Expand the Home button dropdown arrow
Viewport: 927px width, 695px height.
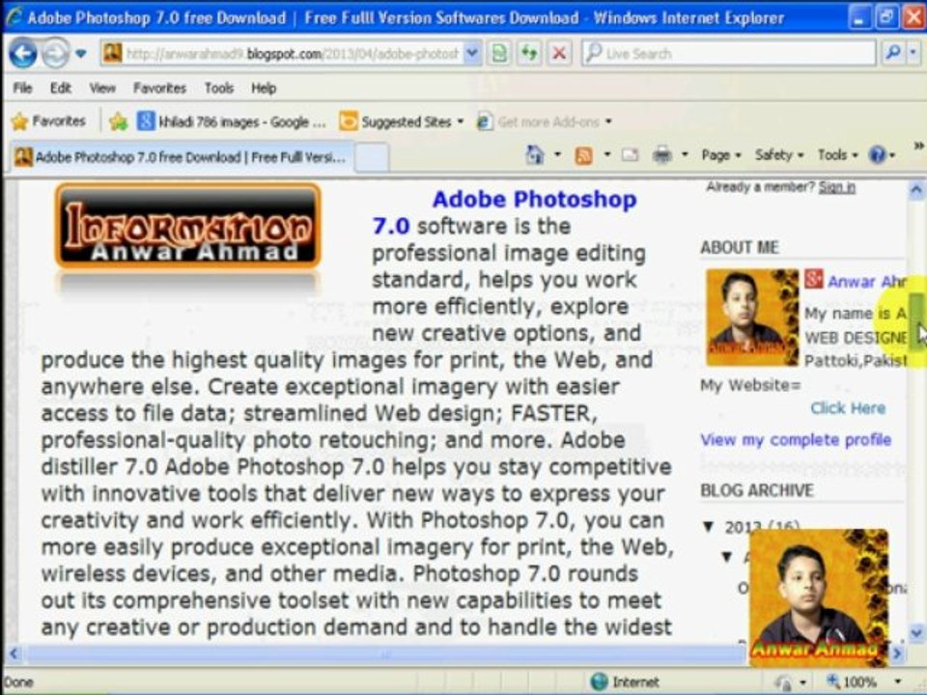coord(557,155)
